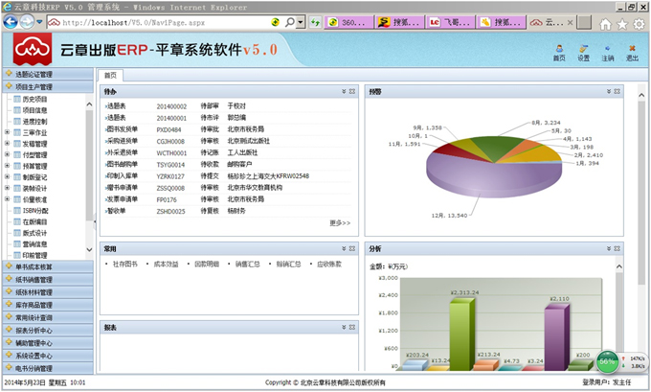Click the 云章 cloud logo in header
The height and width of the screenshot is (392, 651).
[33, 50]
